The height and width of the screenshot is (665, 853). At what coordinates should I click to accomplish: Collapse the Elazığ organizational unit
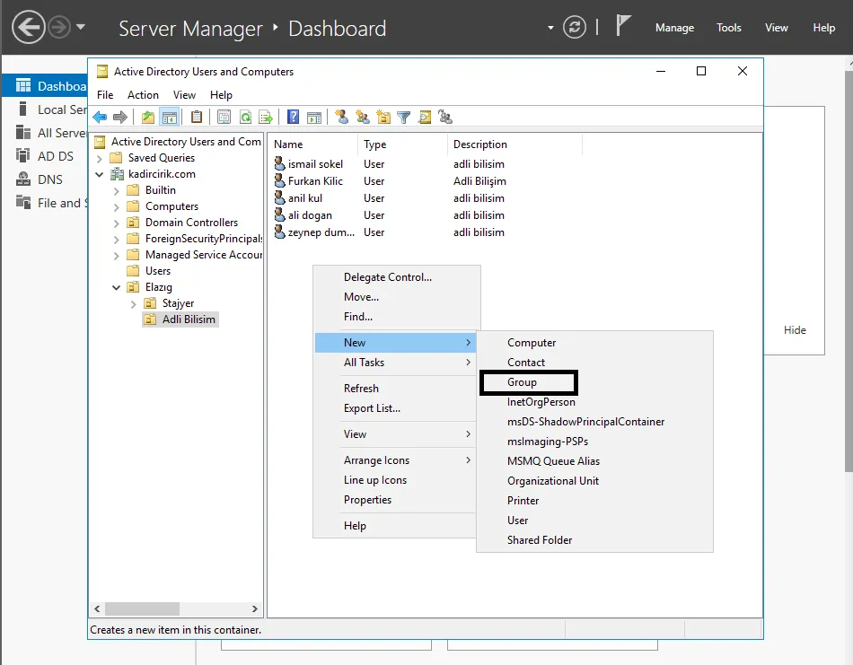coord(117,287)
